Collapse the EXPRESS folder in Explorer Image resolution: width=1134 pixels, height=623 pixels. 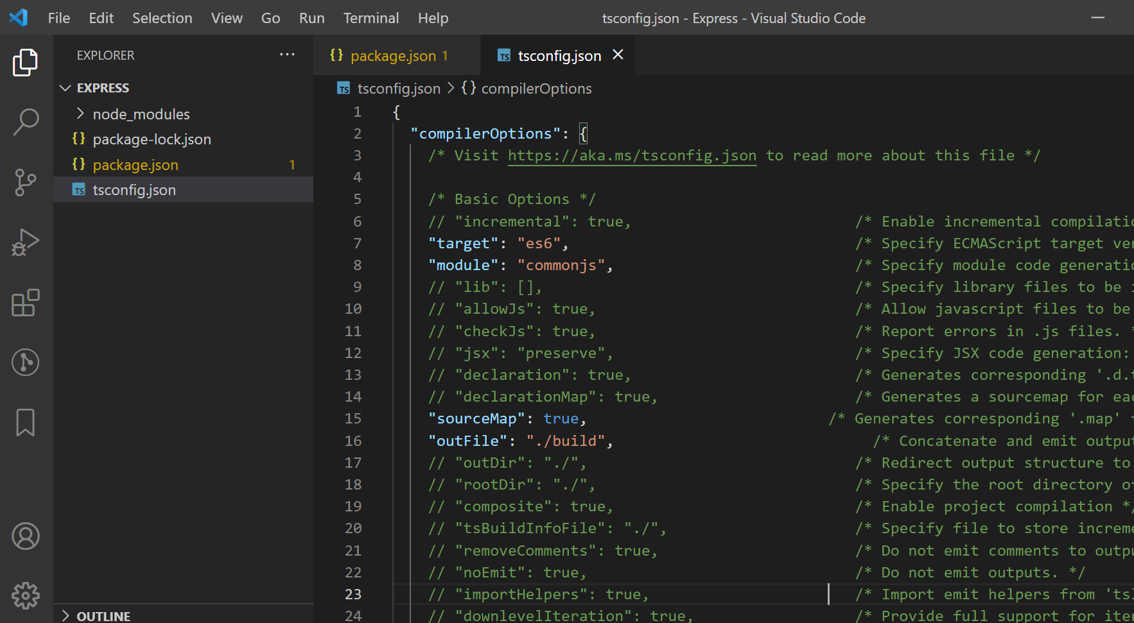(x=65, y=87)
